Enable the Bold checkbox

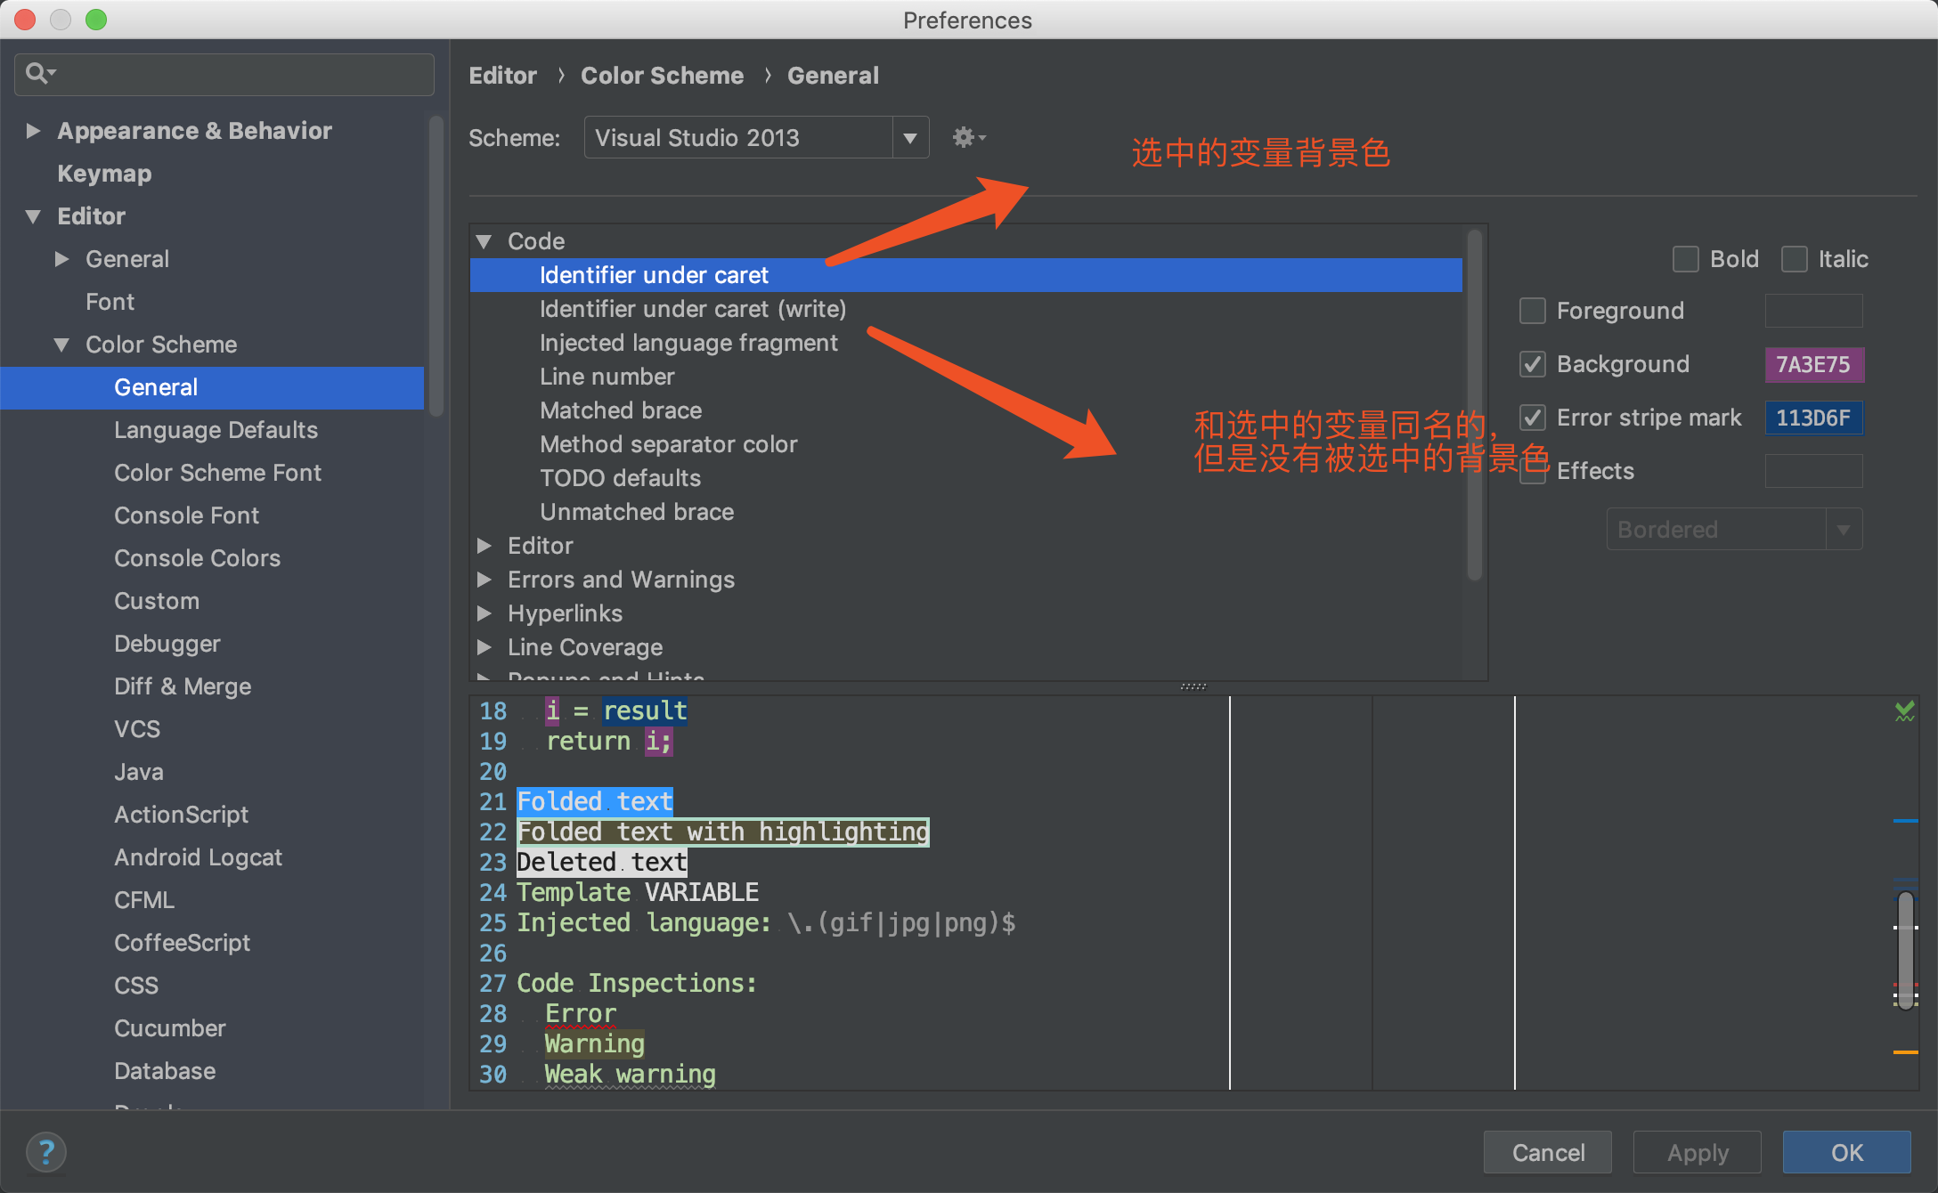tap(1685, 259)
